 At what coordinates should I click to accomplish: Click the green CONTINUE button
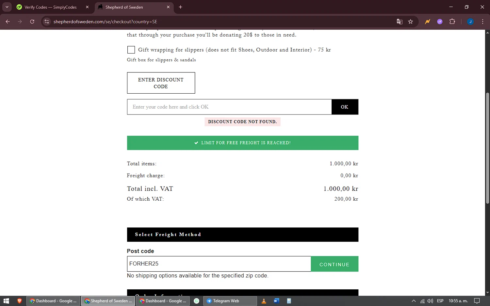tap(335, 264)
